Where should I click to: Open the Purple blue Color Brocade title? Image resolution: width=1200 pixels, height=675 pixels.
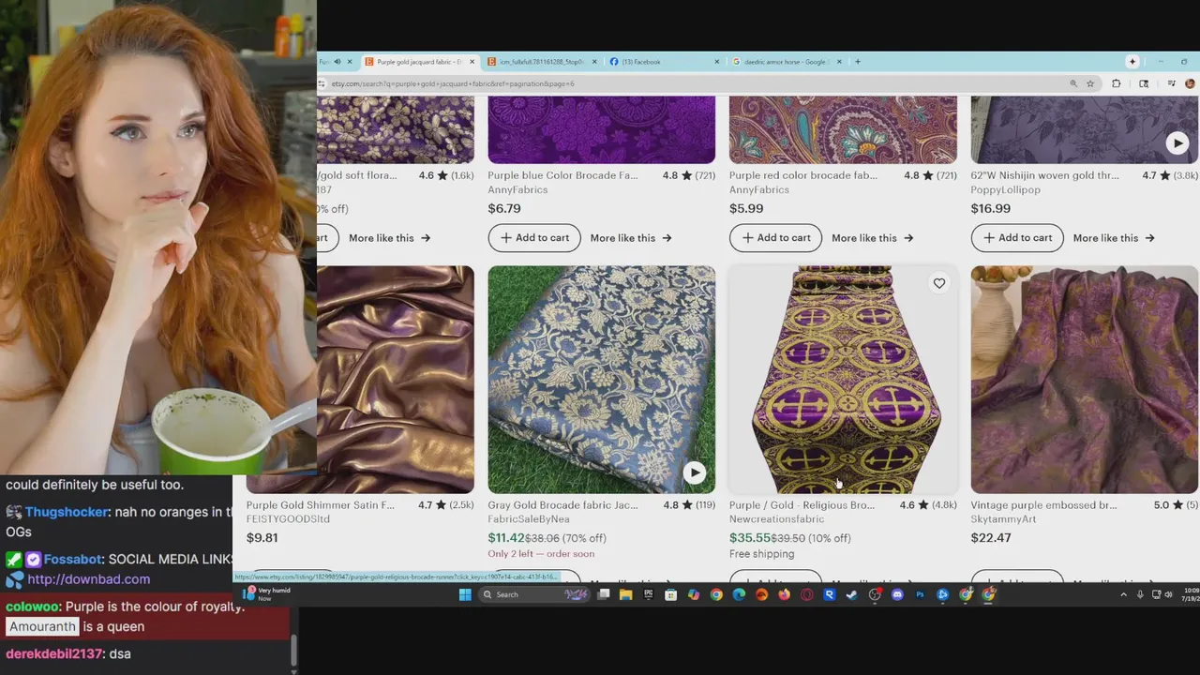(x=562, y=175)
